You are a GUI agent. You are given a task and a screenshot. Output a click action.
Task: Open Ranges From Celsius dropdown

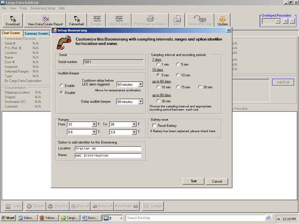tap(94, 132)
